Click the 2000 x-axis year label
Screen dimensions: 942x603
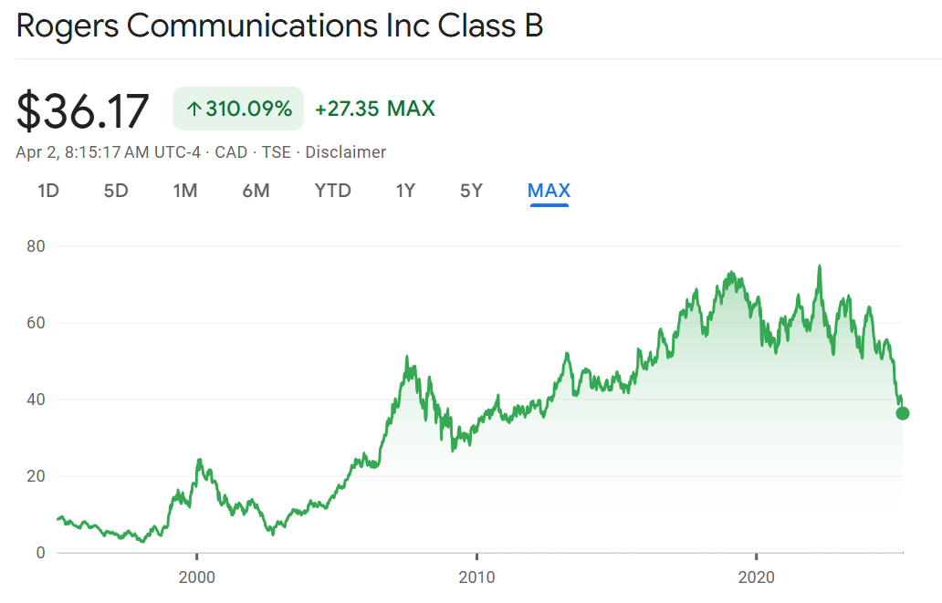[196, 577]
